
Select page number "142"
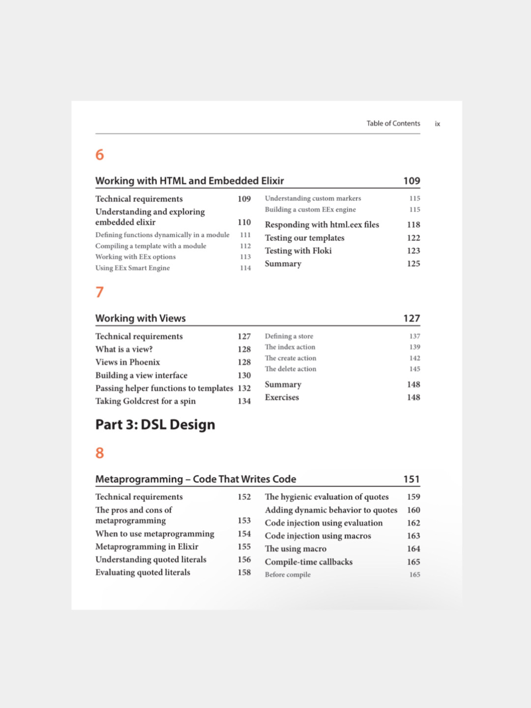point(415,358)
